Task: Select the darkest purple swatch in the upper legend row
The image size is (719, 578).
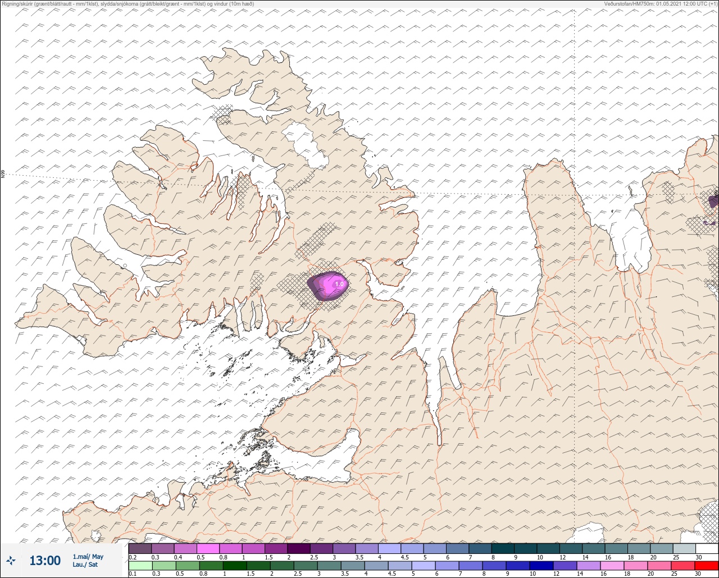Action: [x=299, y=548]
